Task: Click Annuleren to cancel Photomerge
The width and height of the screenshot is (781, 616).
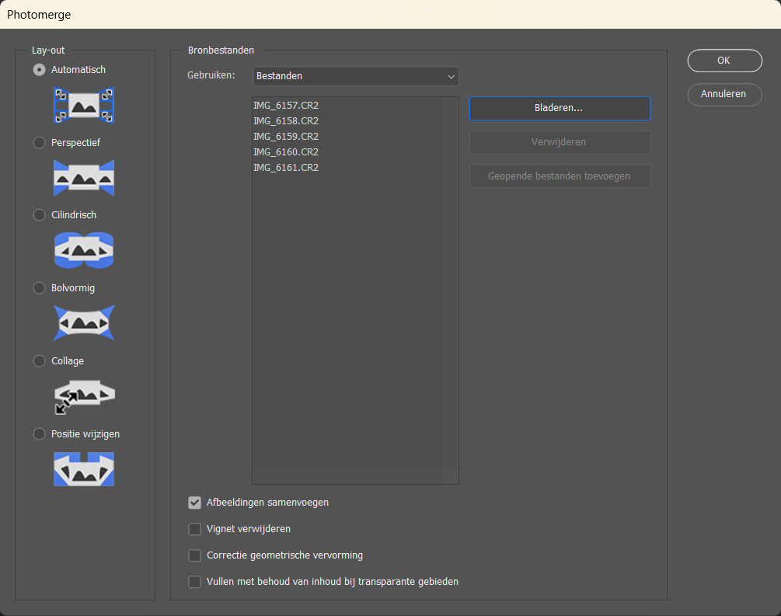Action: click(x=724, y=94)
